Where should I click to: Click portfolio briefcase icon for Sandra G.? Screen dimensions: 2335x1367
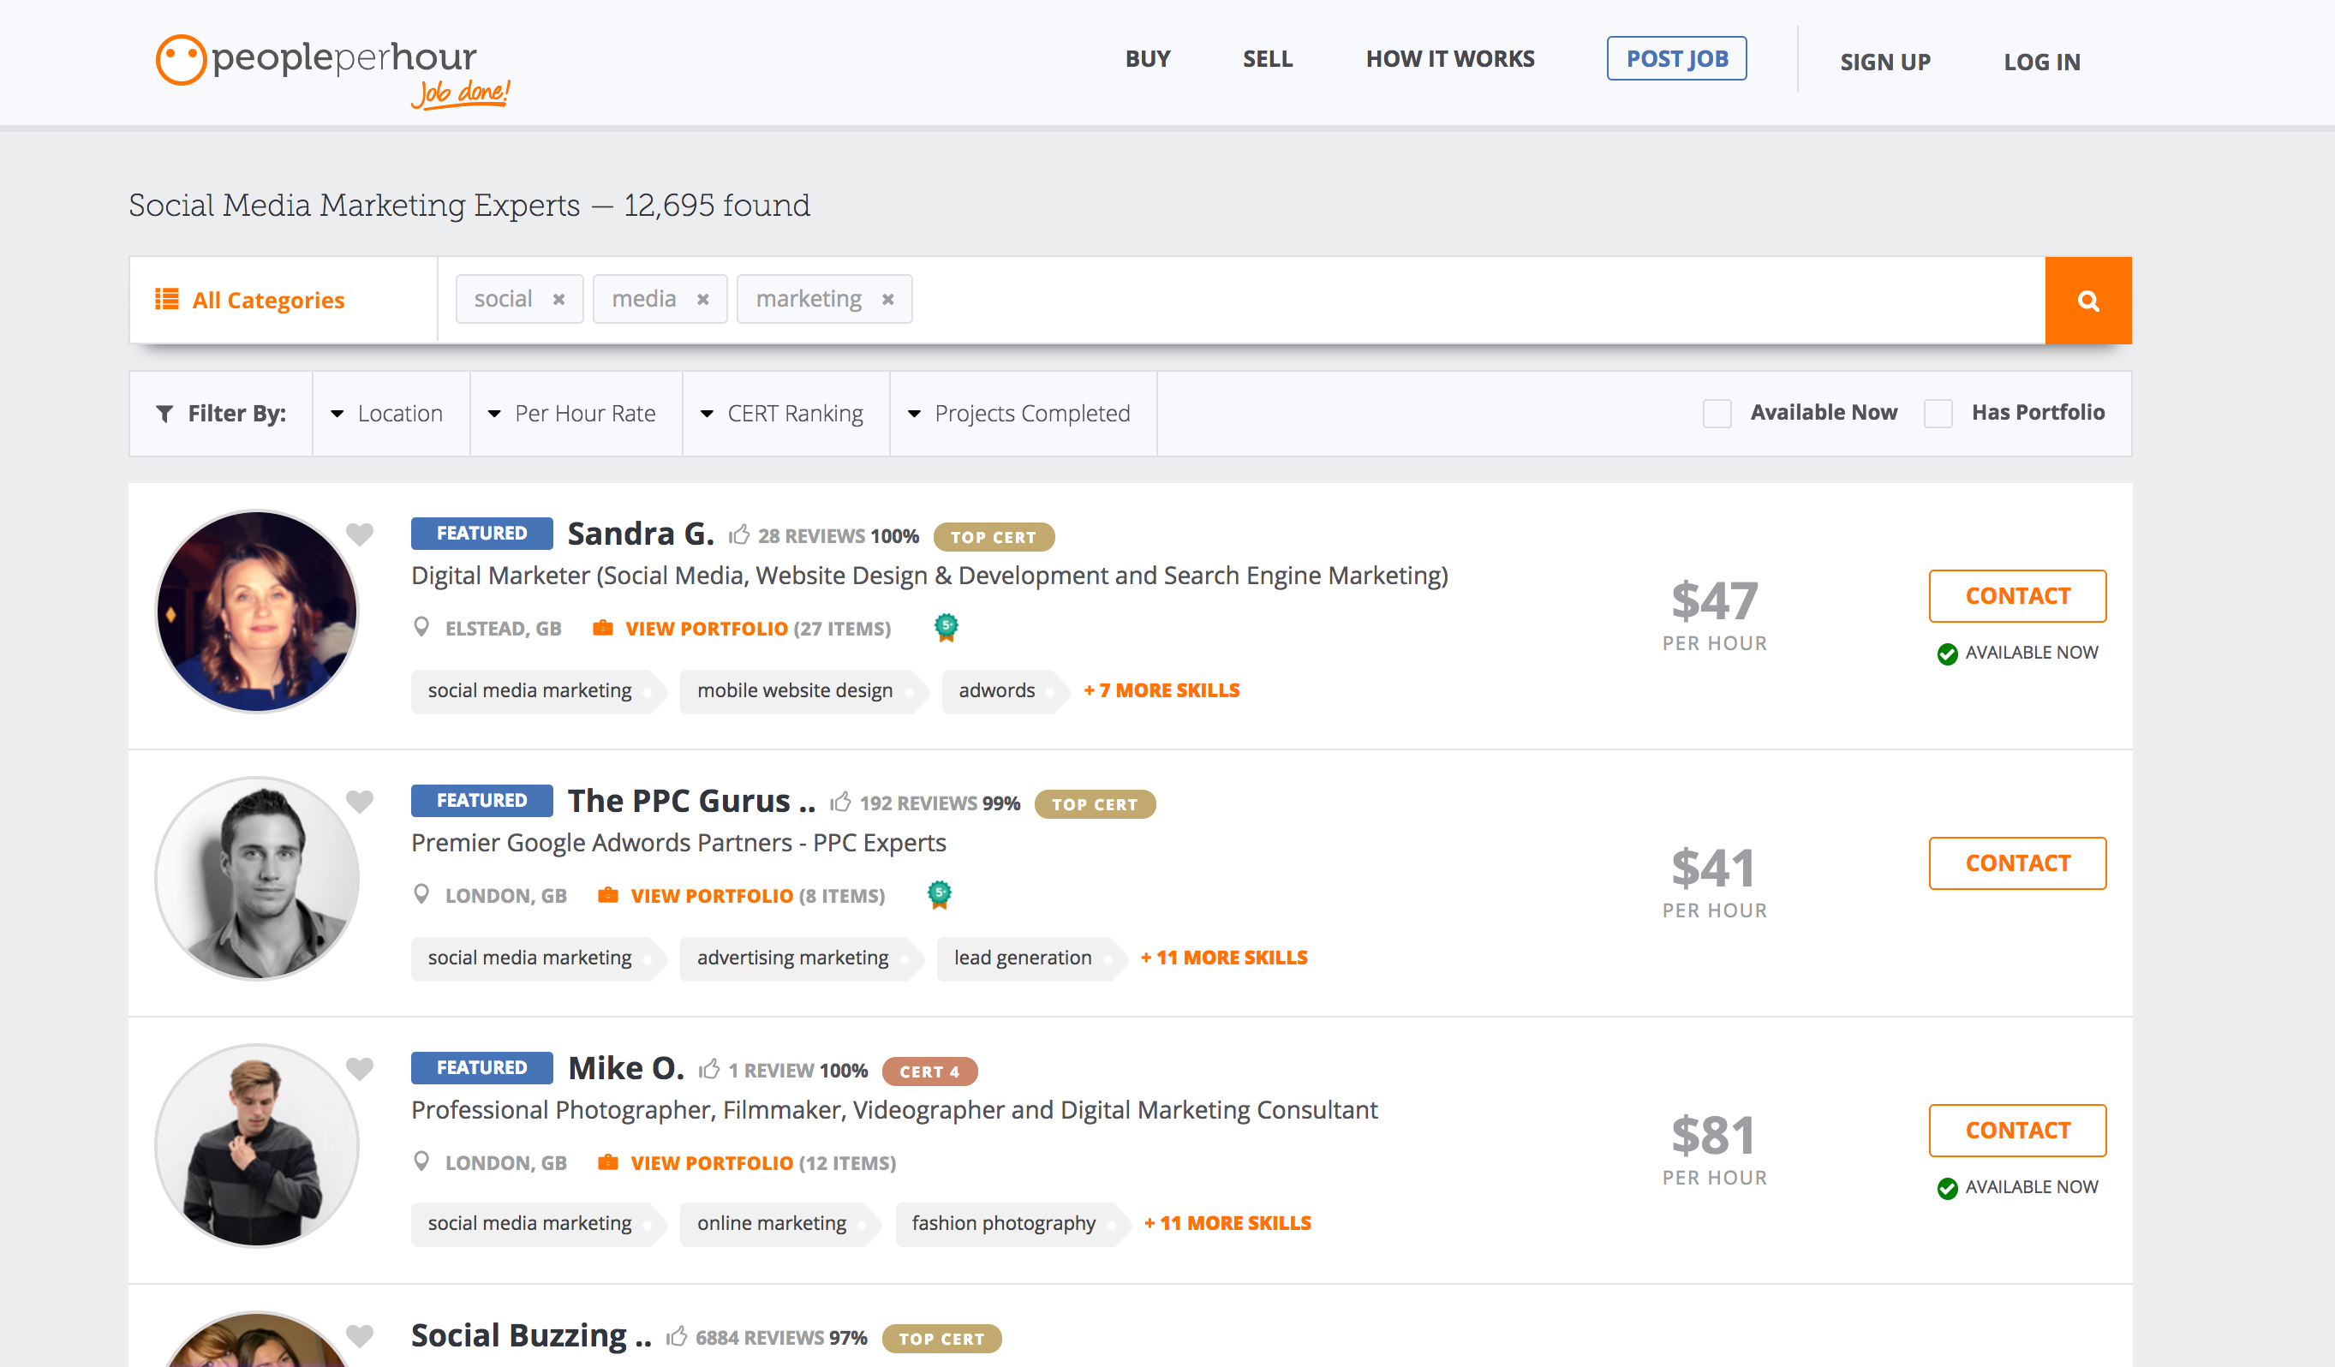point(603,628)
